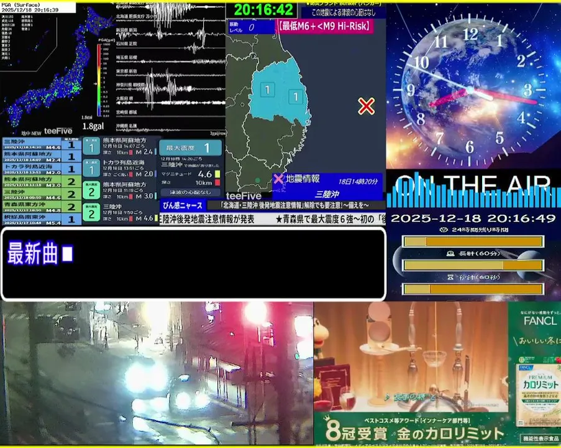561x448 pixels.
Task: Click the 大阪府 堺 waveform label
Action: pos(124,98)
